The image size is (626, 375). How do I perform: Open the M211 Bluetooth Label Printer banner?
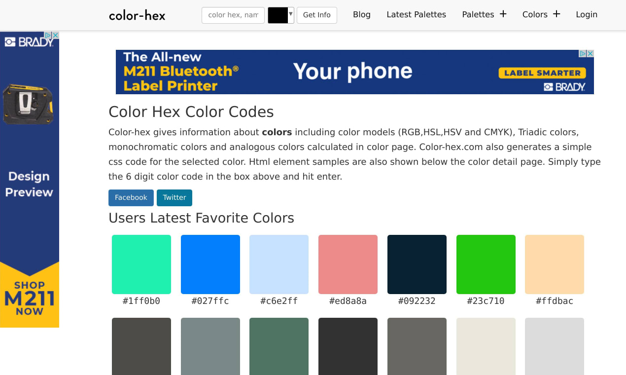coord(355,72)
